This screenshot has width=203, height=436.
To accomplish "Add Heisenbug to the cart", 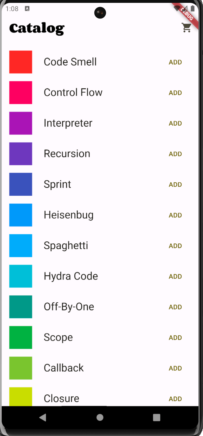I will (x=175, y=215).
